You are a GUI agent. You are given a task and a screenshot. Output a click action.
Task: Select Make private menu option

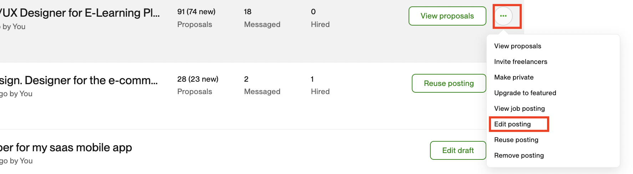[x=514, y=77]
